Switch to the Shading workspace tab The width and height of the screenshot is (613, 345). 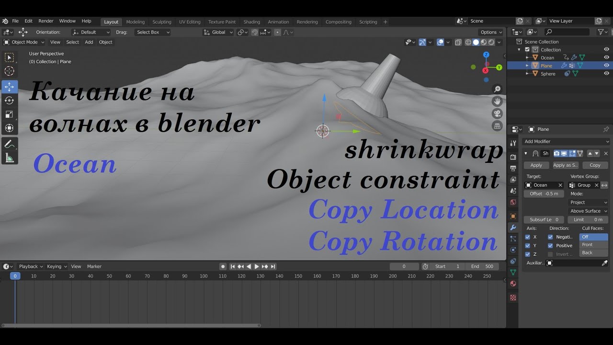[x=251, y=22]
